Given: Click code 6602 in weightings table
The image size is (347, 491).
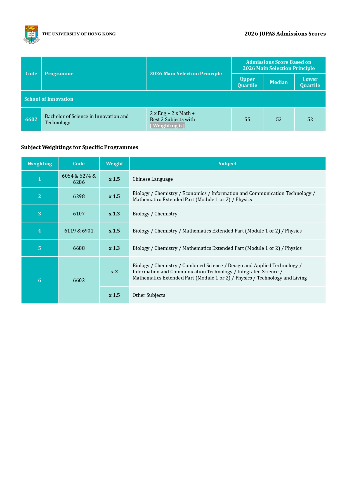Looking at the screenshot, I should [79, 280].
